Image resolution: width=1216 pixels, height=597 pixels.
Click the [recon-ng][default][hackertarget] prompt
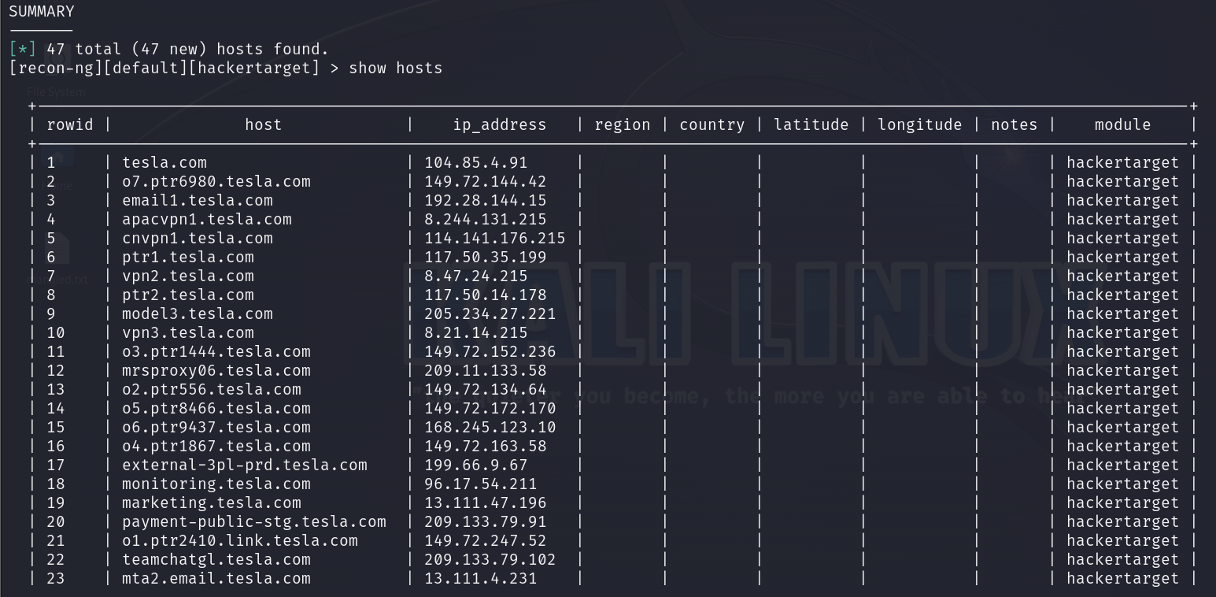click(x=164, y=68)
